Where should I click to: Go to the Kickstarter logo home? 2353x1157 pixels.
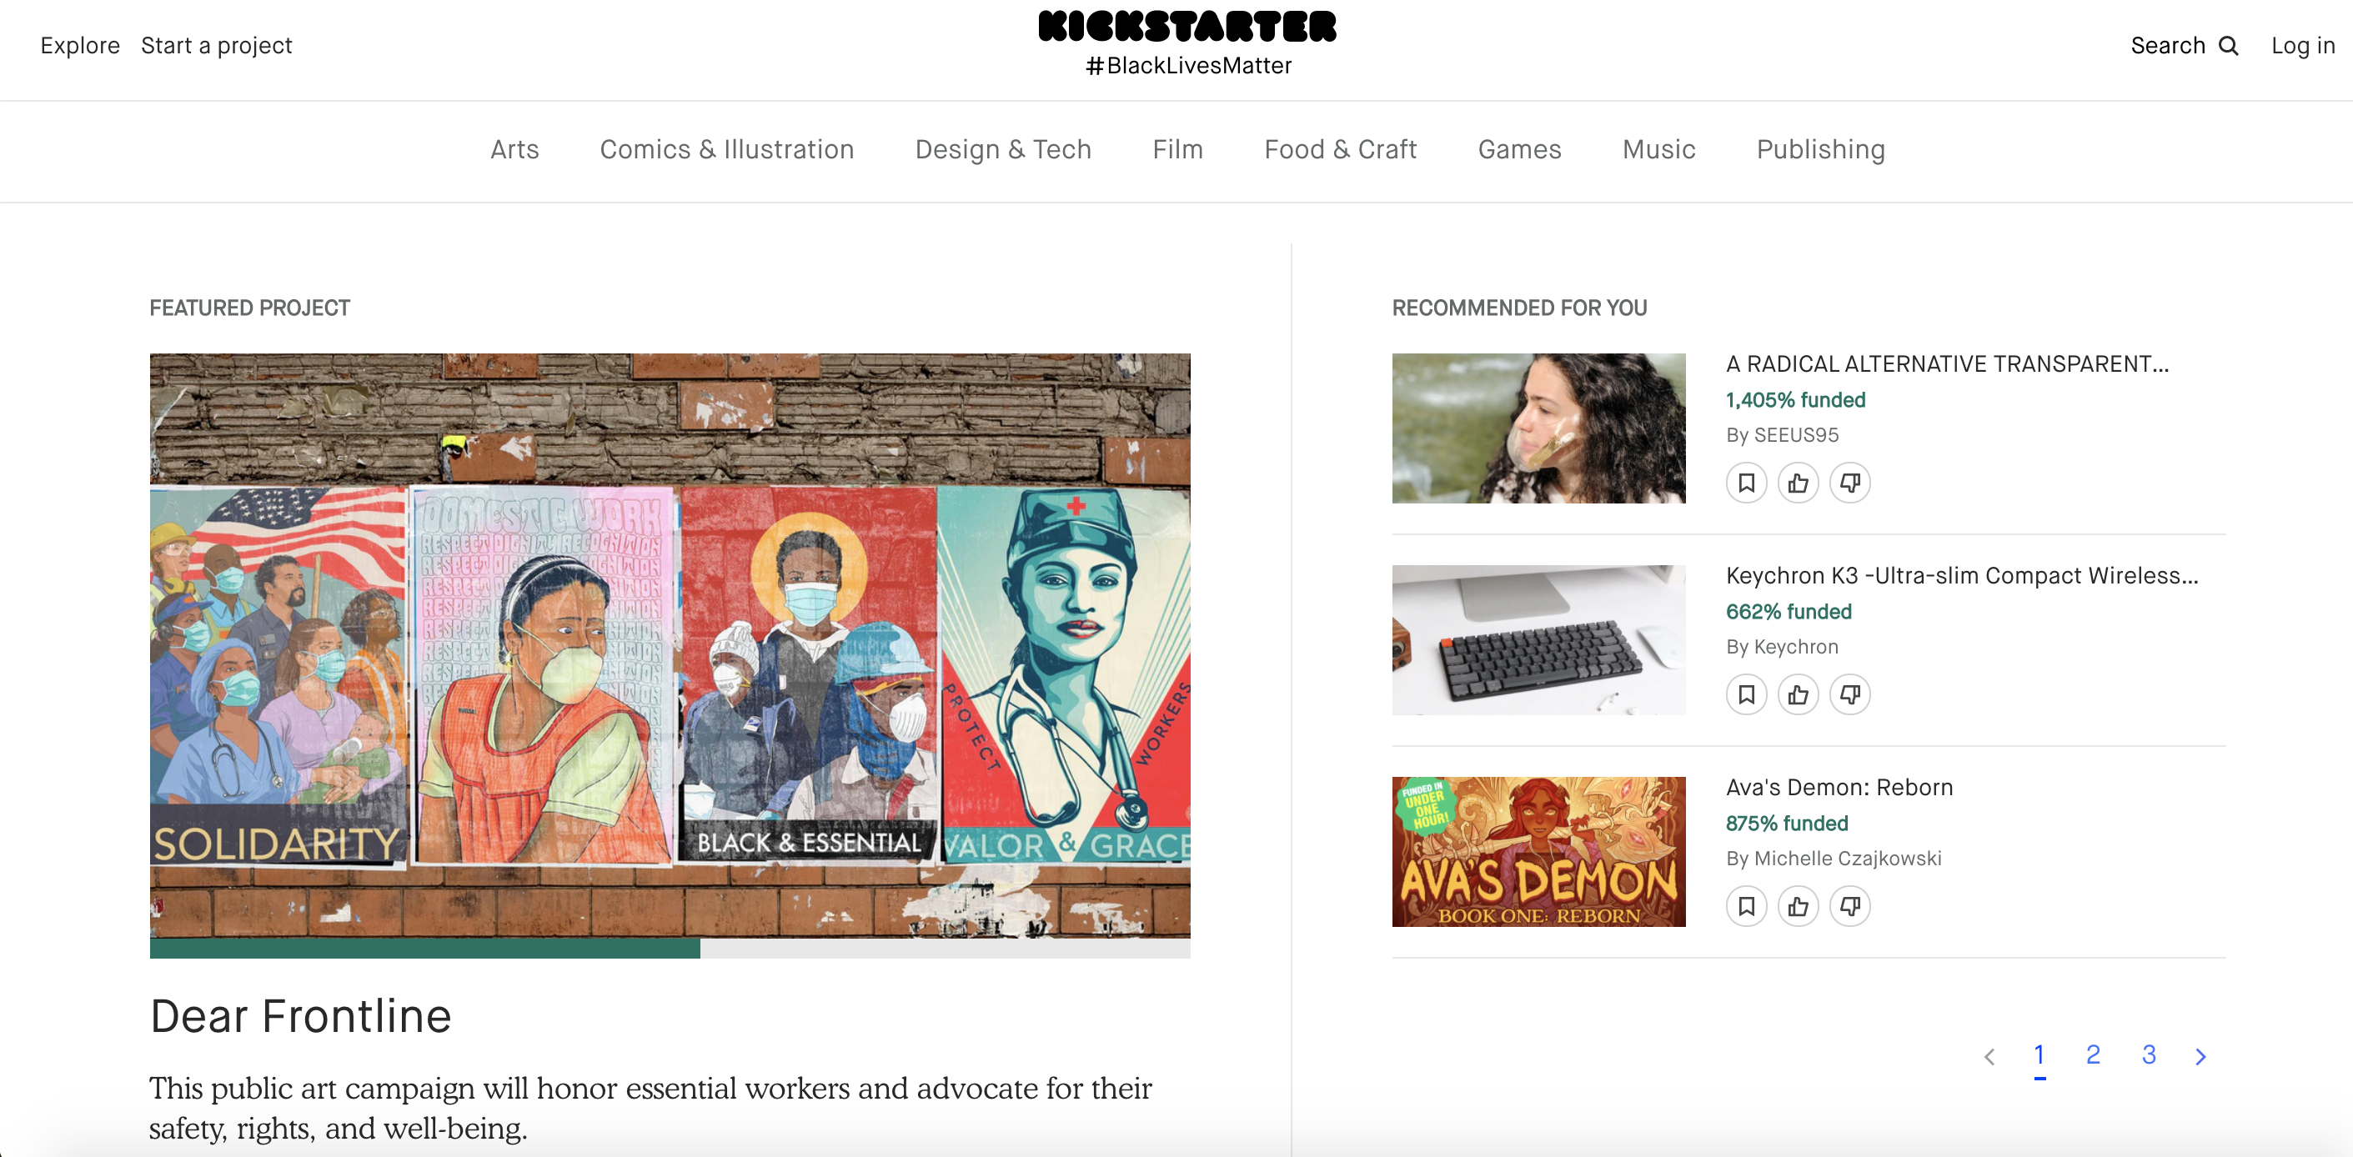point(1187,27)
